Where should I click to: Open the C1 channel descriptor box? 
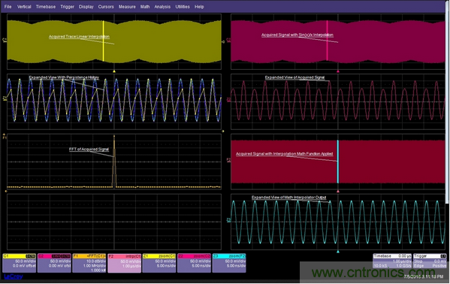coord(20,263)
